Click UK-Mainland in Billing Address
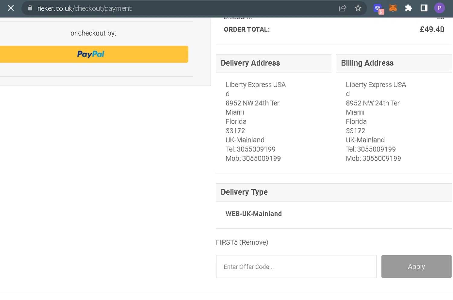 coord(365,140)
